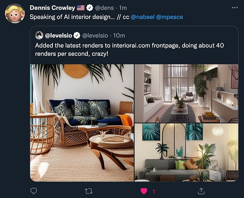The height and width of the screenshot is (198, 244).
Task: Click the retweet arrows icon
Action: pyautogui.click(x=89, y=191)
